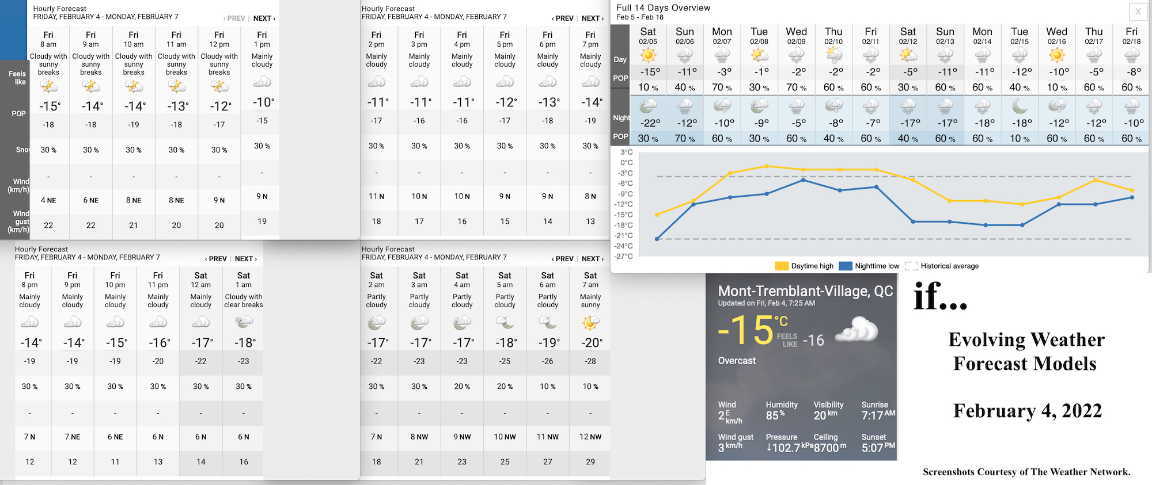Screen dimensions: 1152x485
Task: Click the Visibility 20 km reading
Action: (825, 415)
